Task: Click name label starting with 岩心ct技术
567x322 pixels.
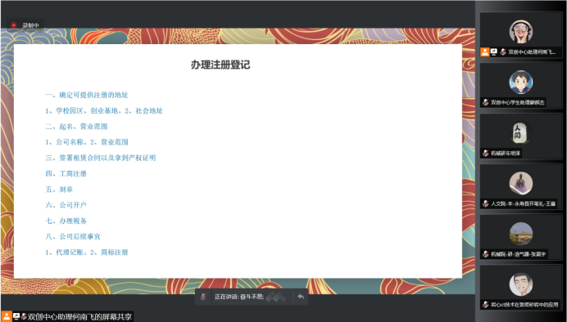Action: coord(524,305)
